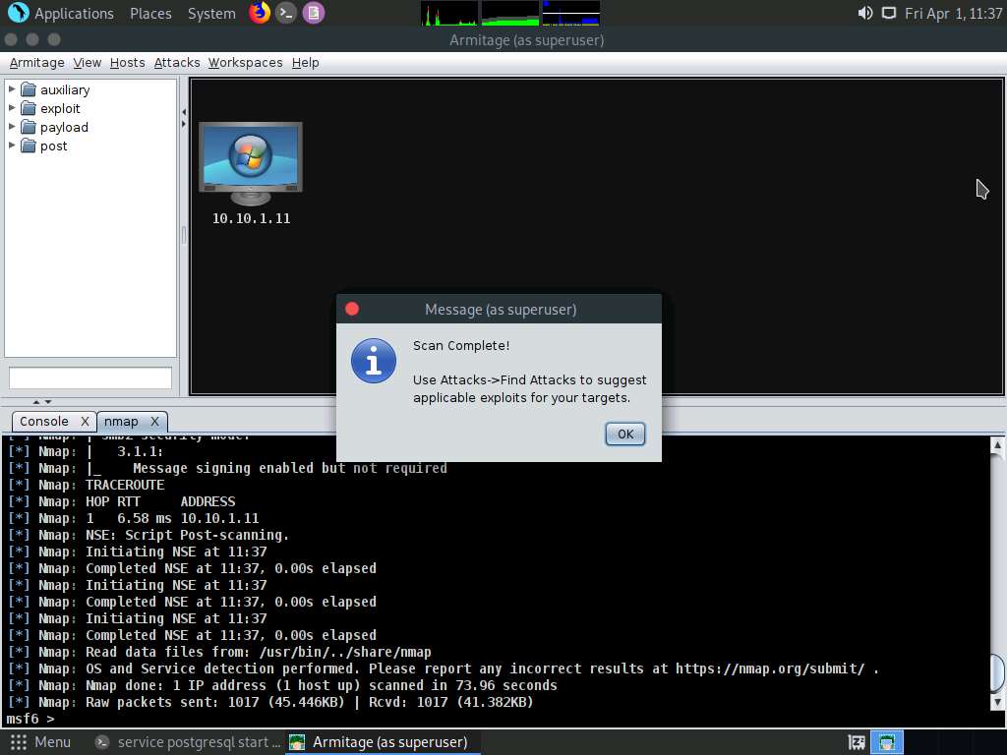
Task: Close the Console tab with its X
Action: point(85,421)
